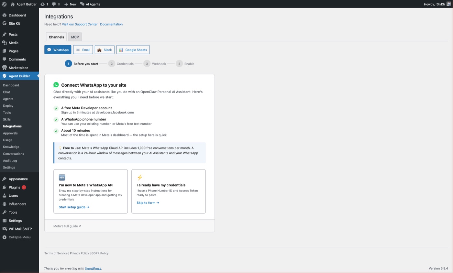The width and height of the screenshot is (453, 273).
Task: Collapse the admin sidebar menu
Action: pyautogui.click(x=19, y=237)
